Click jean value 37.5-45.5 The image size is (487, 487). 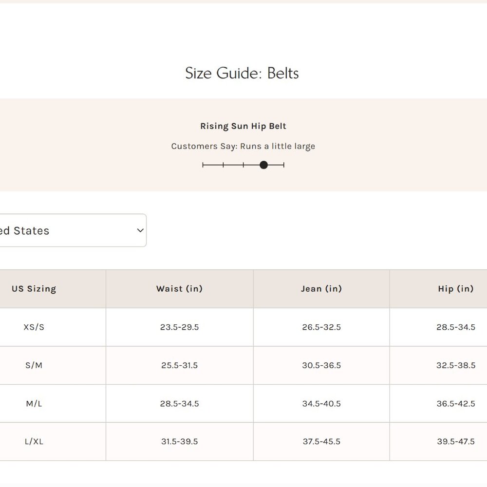click(x=321, y=441)
